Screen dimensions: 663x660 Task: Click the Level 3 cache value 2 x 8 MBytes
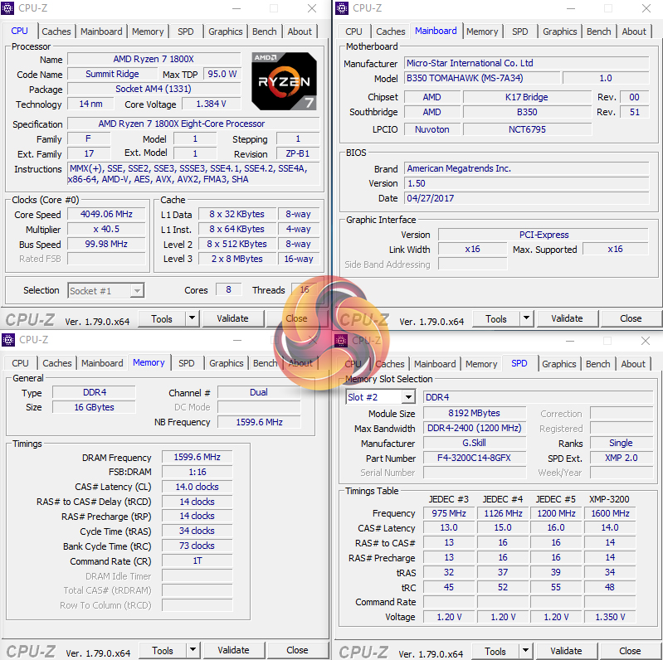(x=237, y=259)
